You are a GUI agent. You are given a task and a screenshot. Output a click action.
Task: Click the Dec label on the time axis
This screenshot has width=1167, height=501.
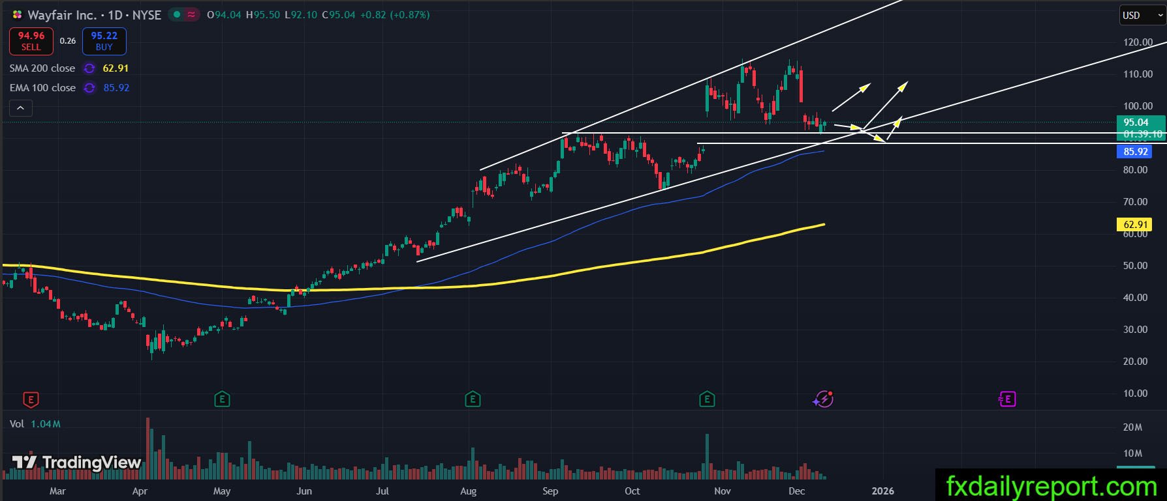pos(797,491)
